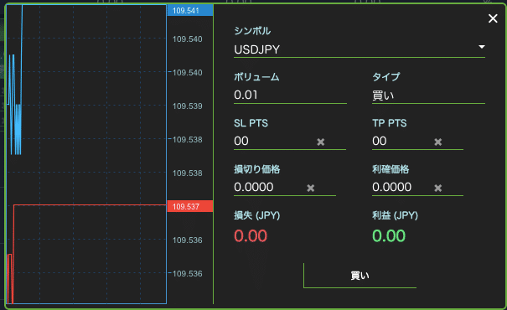This screenshot has height=310, width=507.
Task: Click the ボリューム 0.01 input field
Action: click(290, 95)
